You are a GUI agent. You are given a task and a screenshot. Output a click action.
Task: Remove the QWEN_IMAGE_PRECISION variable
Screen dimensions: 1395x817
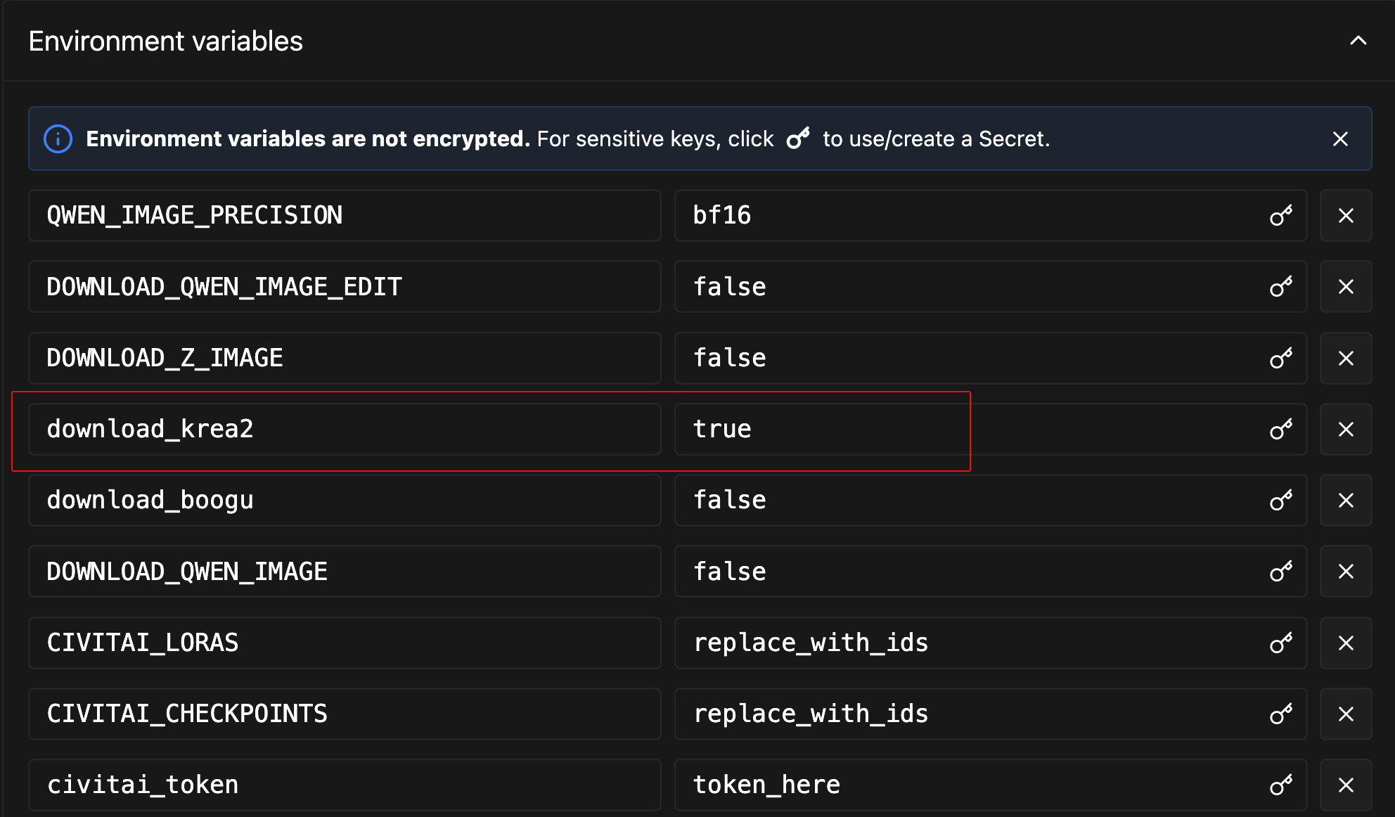coord(1346,216)
